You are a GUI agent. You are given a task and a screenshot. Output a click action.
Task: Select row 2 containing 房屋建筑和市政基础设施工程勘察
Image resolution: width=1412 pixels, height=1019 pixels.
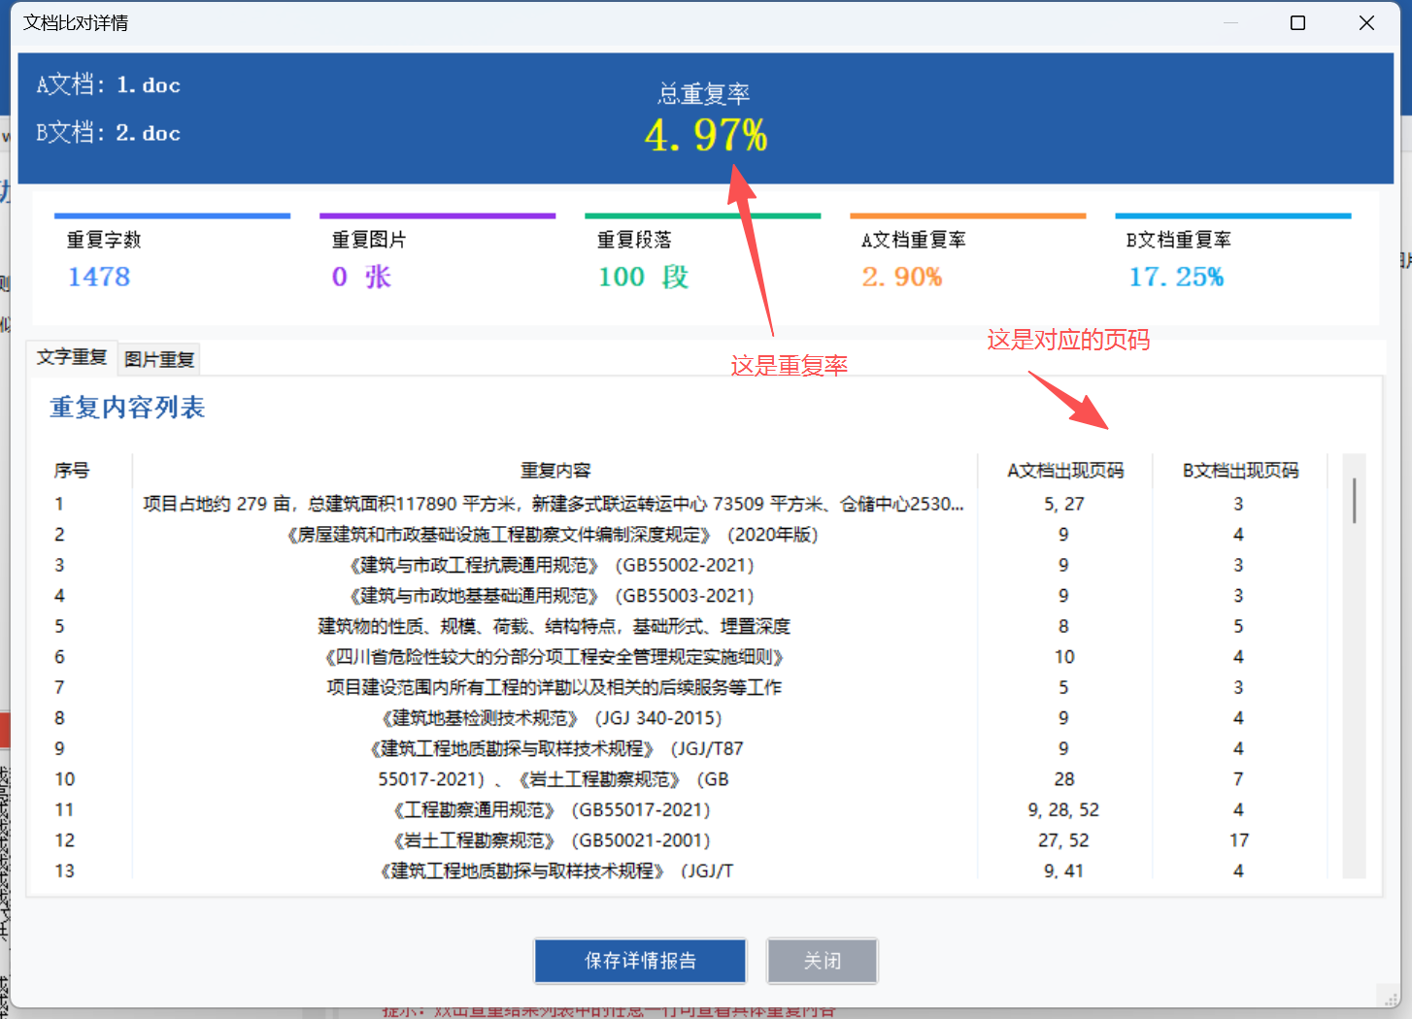pyautogui.click(x=554, y=535)
